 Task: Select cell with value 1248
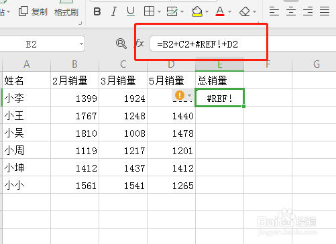coord(123,115)
